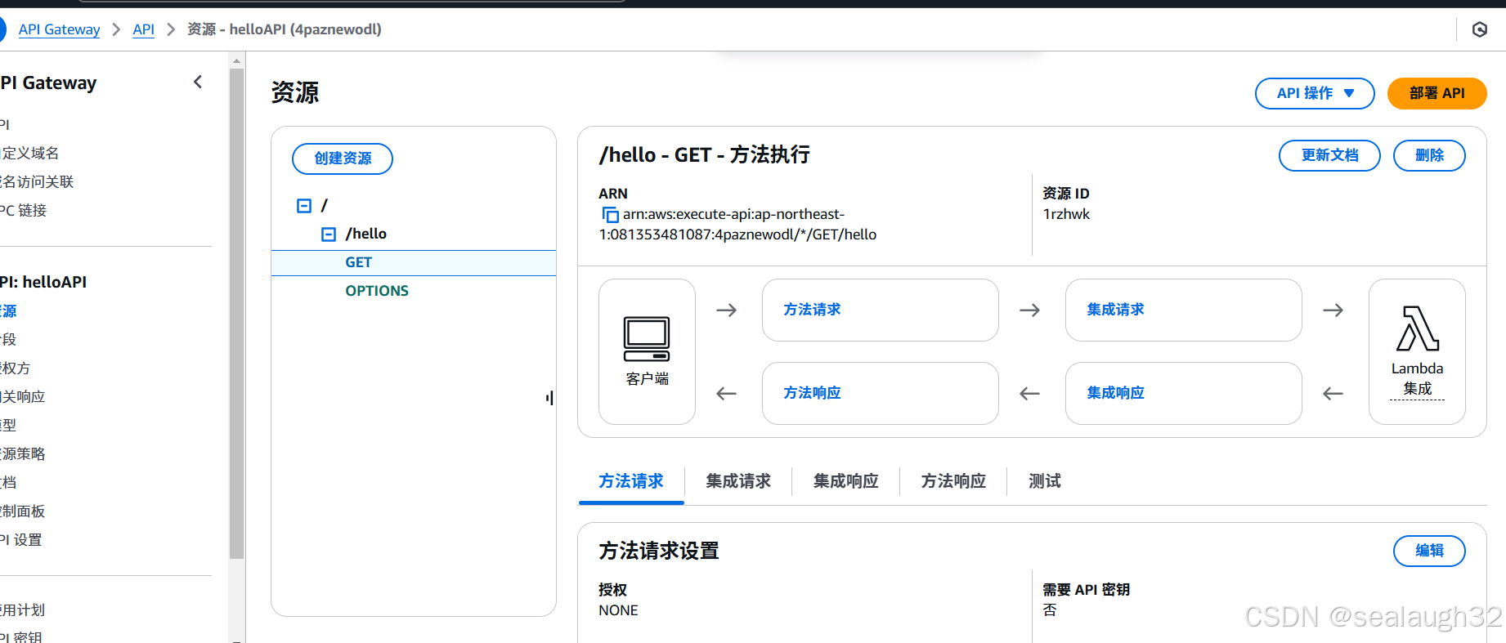Click the 删除 button
Screen dimensions: 1506x643
pos(1429,155)
